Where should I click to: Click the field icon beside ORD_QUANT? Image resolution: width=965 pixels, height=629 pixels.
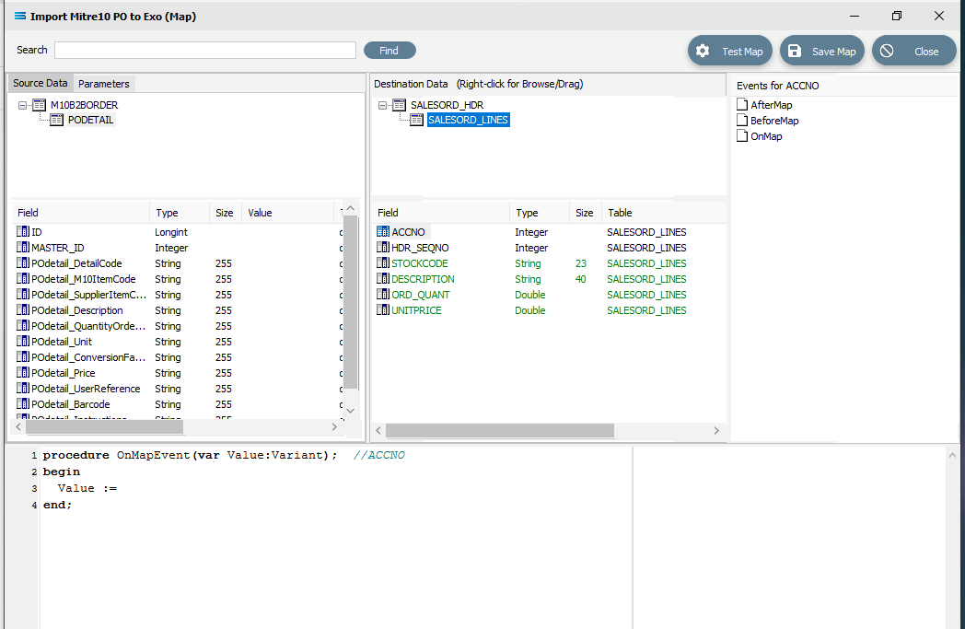[383, 294]
